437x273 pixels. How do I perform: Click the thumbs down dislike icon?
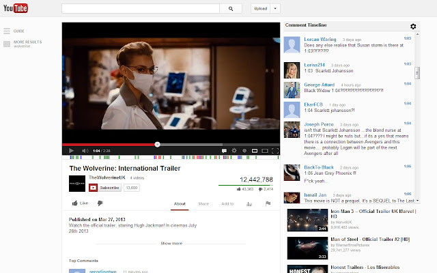(x=100, y=203)
